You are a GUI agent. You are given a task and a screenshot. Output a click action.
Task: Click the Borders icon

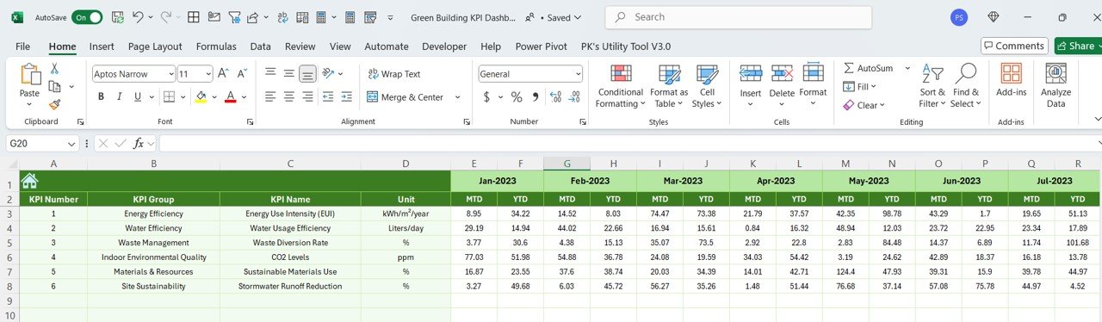[169, 96]
